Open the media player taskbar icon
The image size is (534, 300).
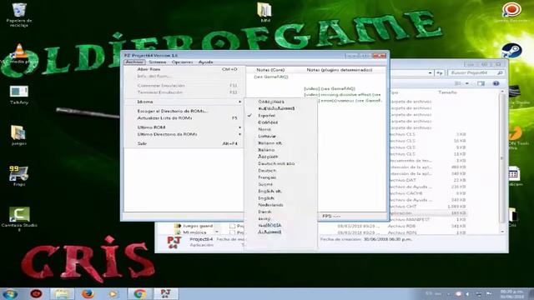pyautogui.click(x=113, y=294)
